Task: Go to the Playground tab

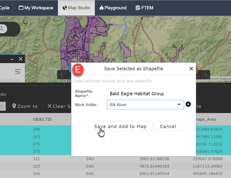Action: click(x=112, y=7)
